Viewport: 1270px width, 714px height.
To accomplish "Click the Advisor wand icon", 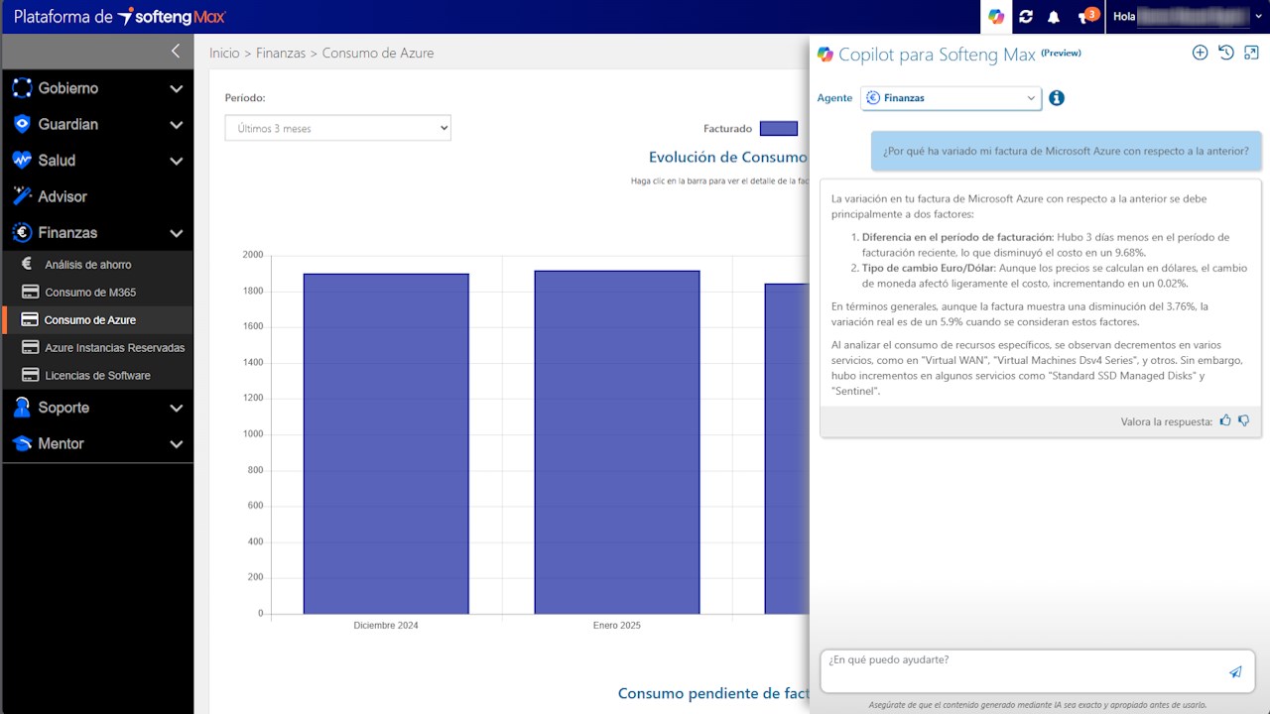I will (22, 196).
